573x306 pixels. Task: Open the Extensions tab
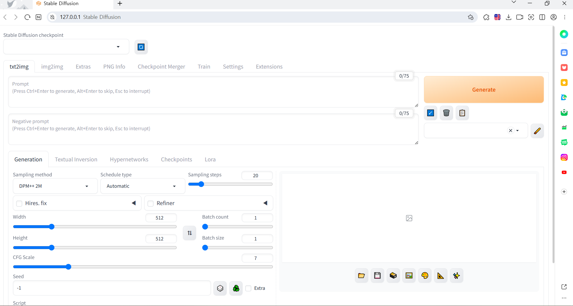269,66
